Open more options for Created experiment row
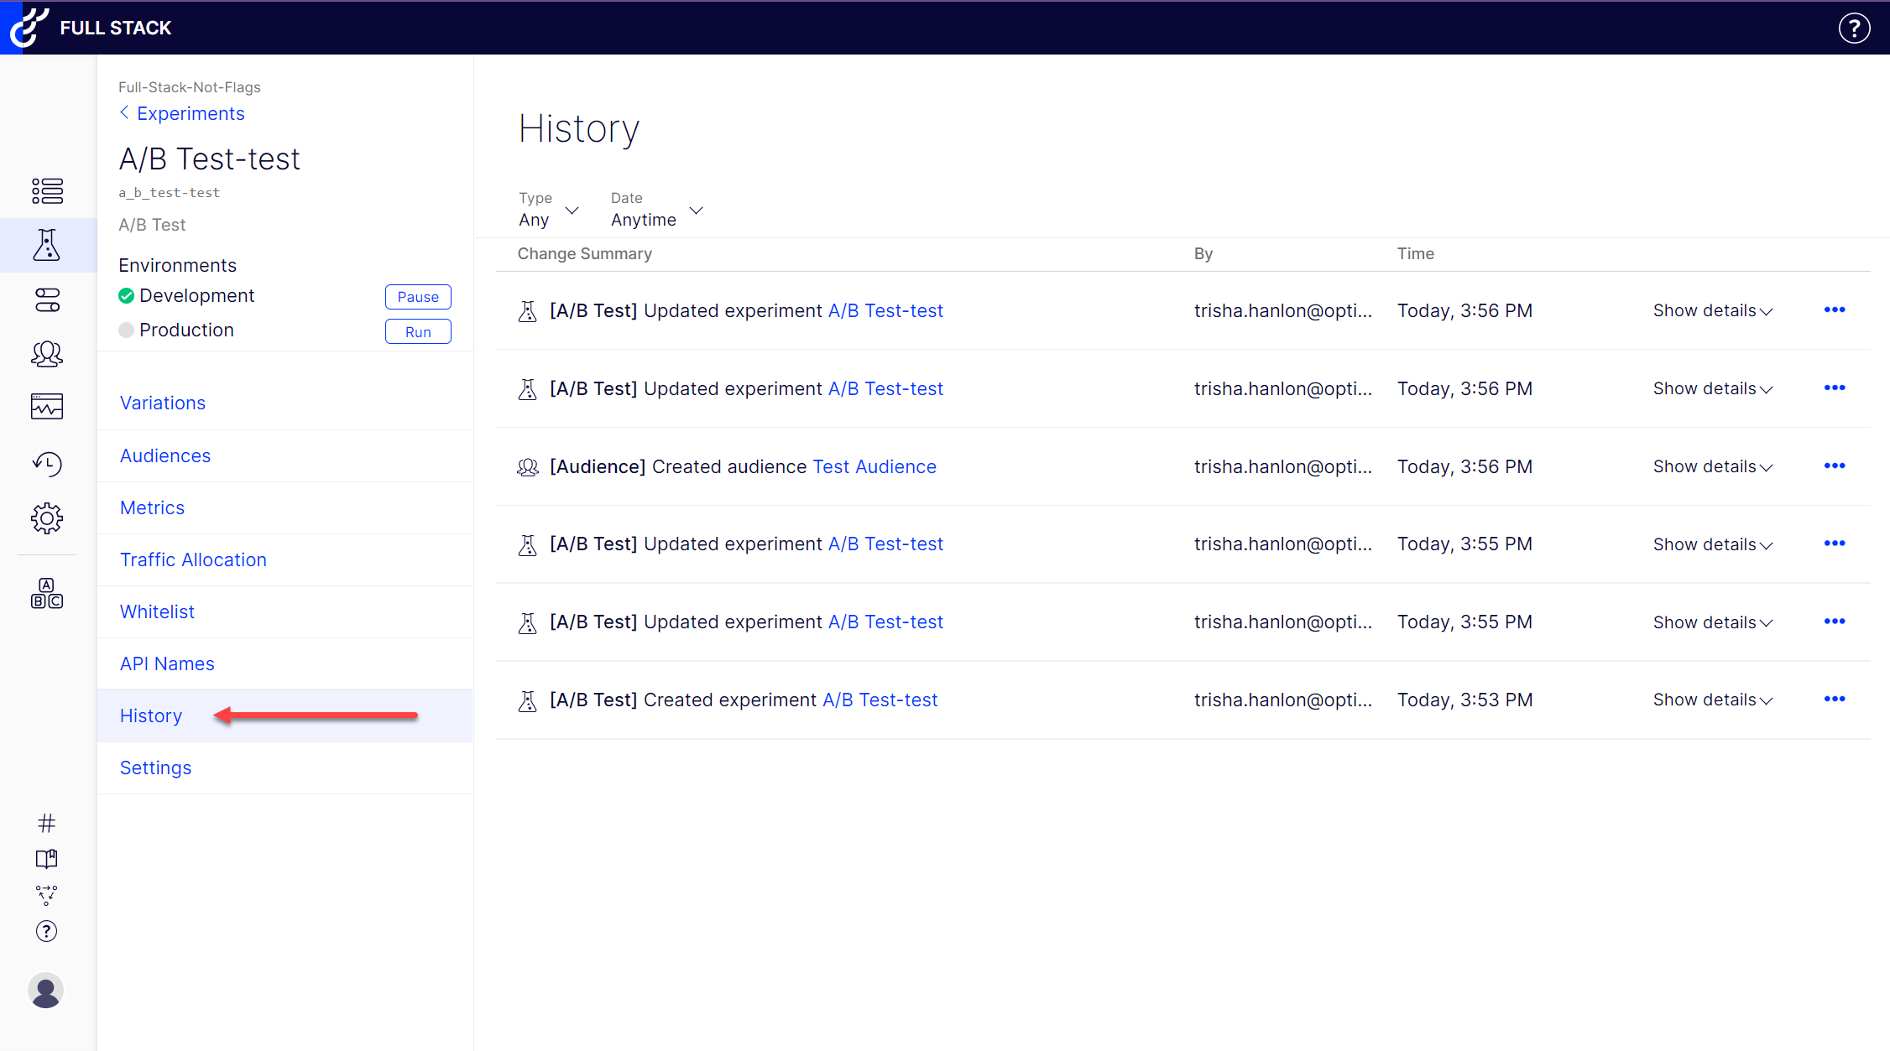Viewport: 1890px width, 1051px height. coord(1835,700)
